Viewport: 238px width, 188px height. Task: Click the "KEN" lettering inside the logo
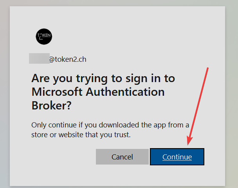pyautogui.click(x=47, y=35)
